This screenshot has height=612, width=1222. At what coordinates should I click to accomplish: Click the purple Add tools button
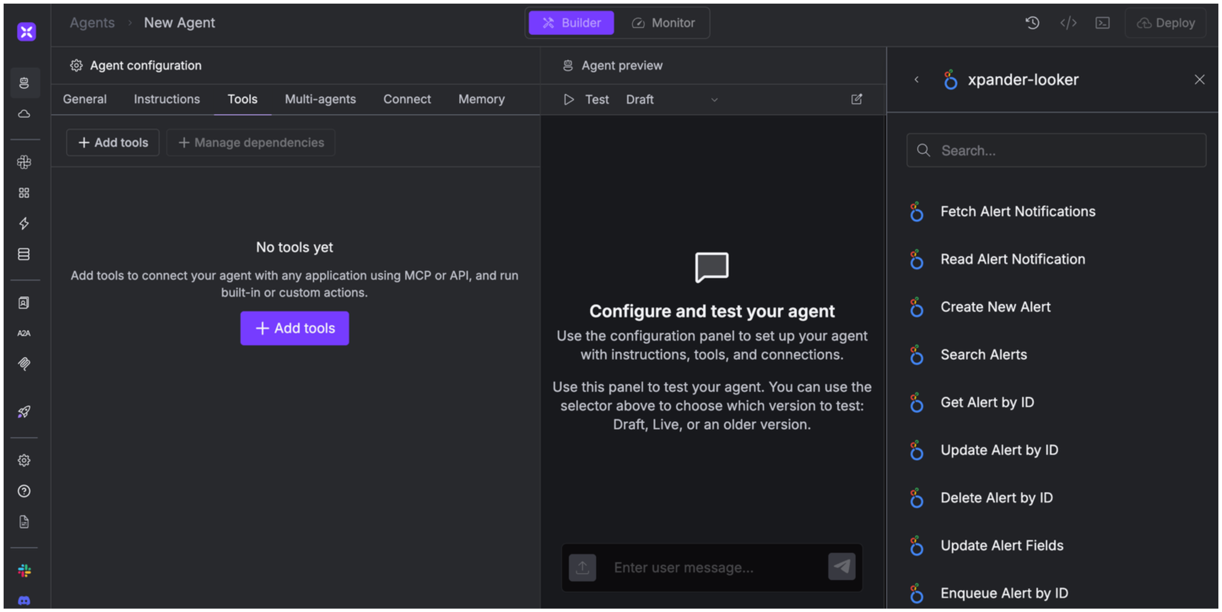(x=294, y=328)
